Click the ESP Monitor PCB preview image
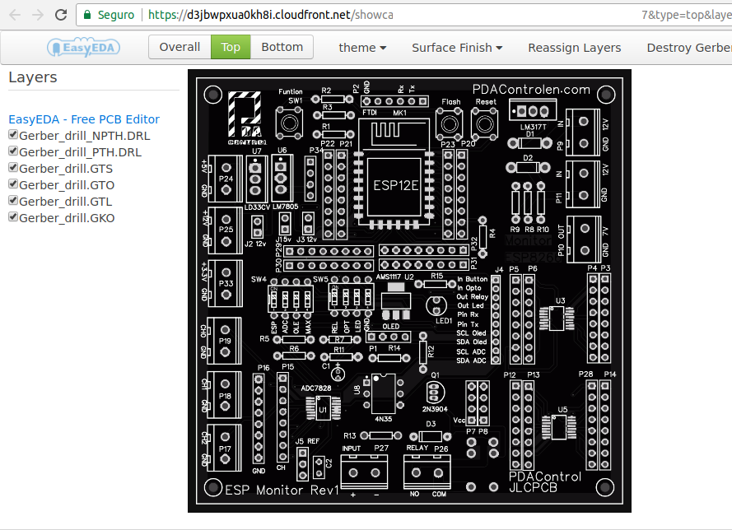Image resolution: width=732 pixels, height=530 pixels. 409,291
